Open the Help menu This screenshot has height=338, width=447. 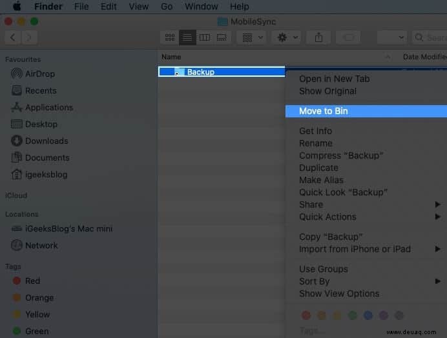[x=240, y=6]
